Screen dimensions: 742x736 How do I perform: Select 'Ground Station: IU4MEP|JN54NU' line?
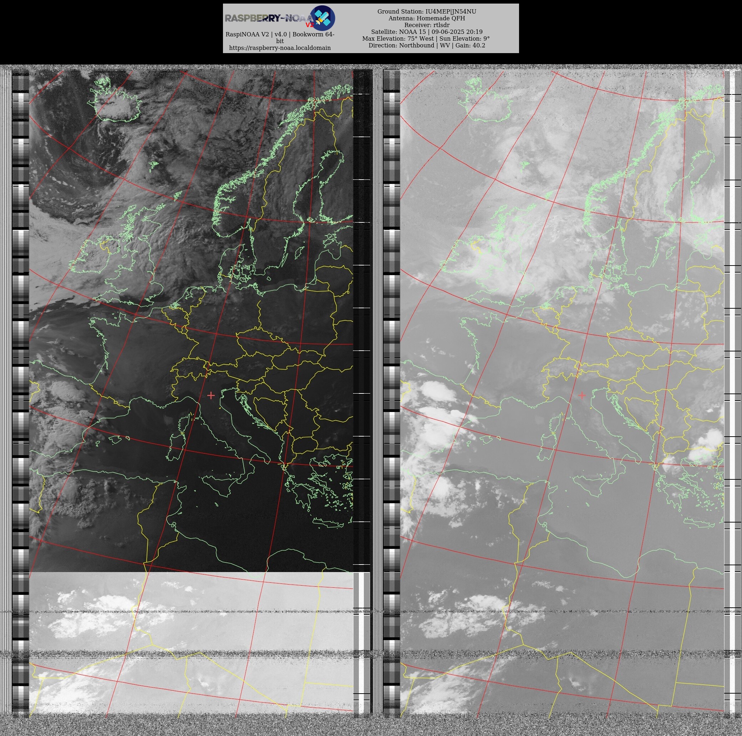coord(427,11)
